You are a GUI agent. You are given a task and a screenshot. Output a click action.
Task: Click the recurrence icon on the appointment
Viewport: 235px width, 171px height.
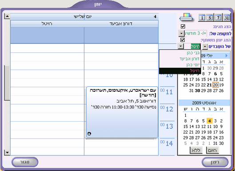(x=89, y=134)
